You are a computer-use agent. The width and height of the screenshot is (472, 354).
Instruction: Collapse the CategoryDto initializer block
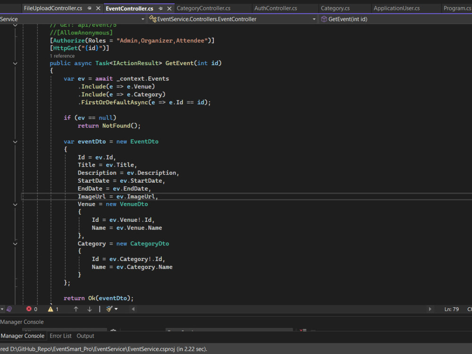[x=15, y=244]
